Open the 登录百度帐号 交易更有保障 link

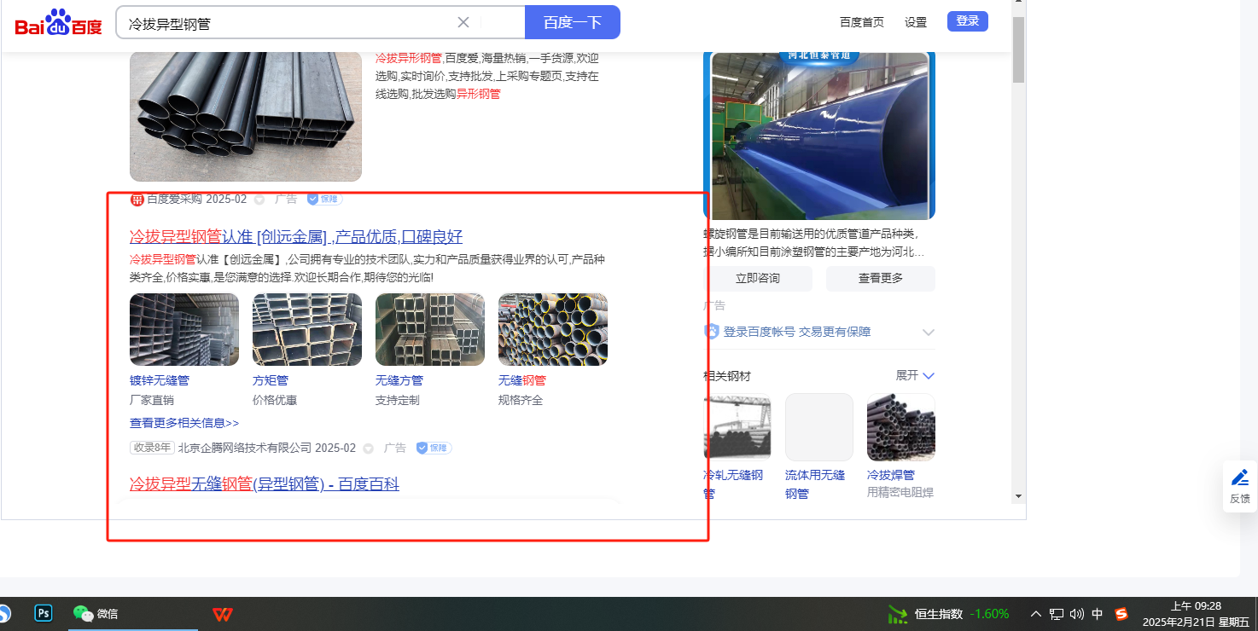click(x=797, y=332)
